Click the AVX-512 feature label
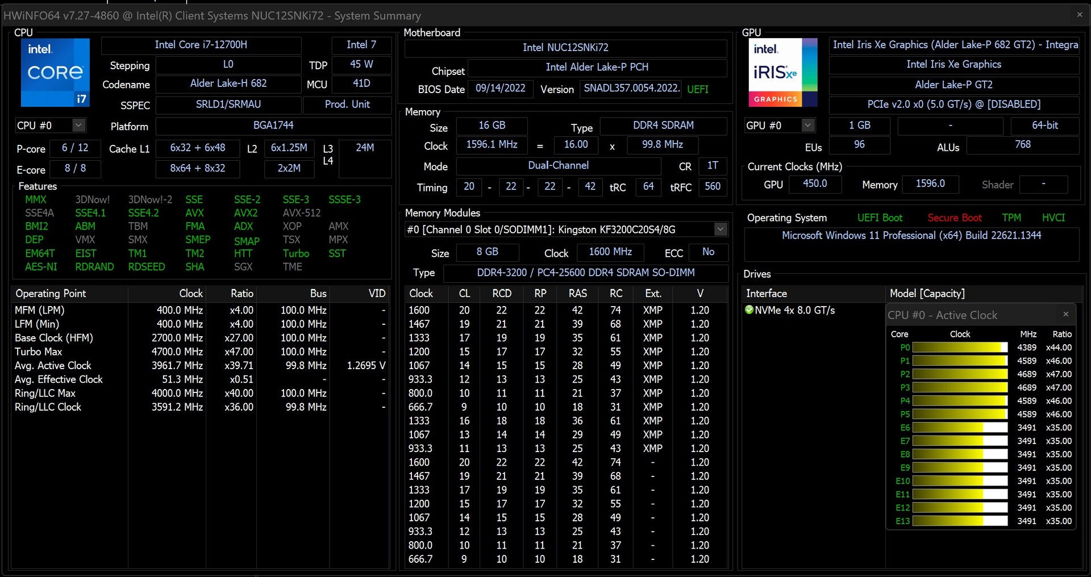1091x577 pixels. (x=302, y=213)
